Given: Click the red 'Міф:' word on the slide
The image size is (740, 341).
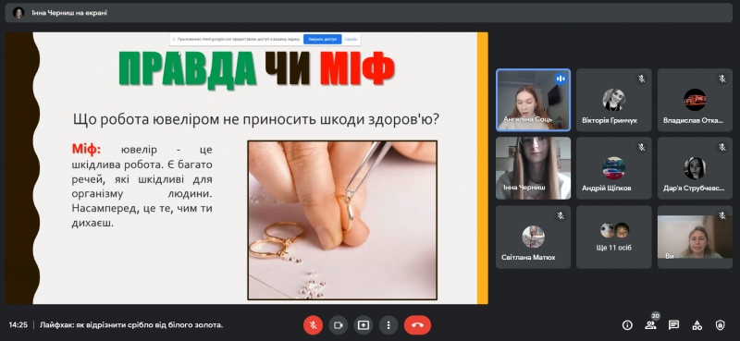Looking at the screenshot, I should [x=86, y=150].
